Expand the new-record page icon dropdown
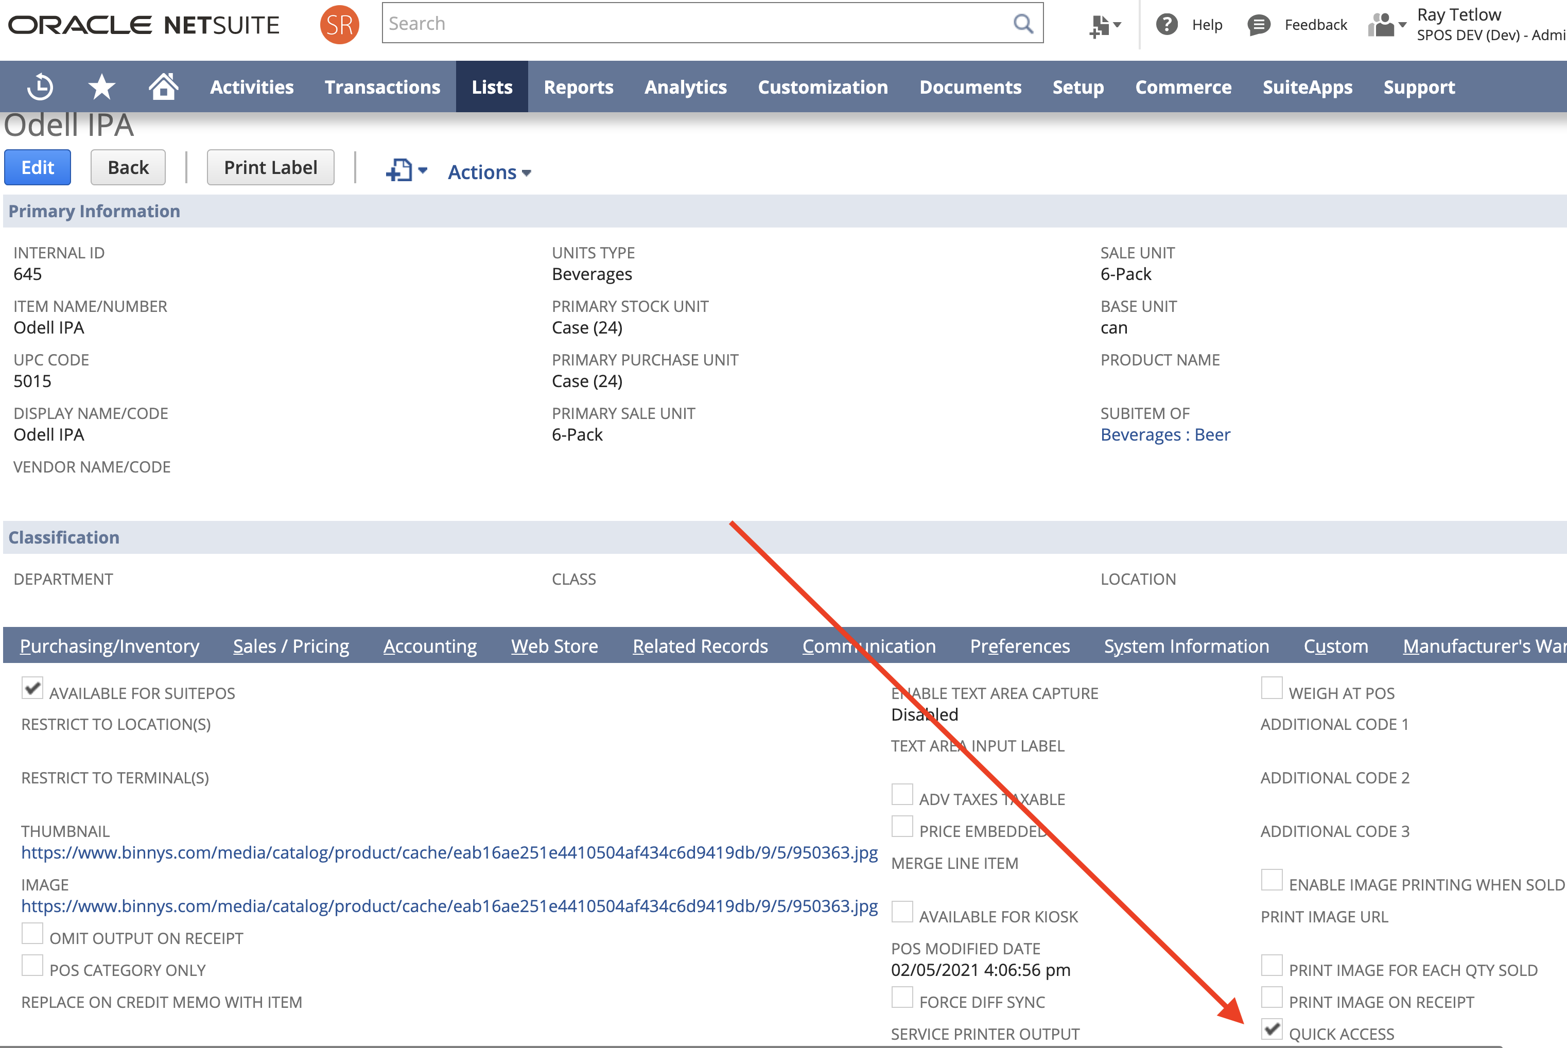 406,170
